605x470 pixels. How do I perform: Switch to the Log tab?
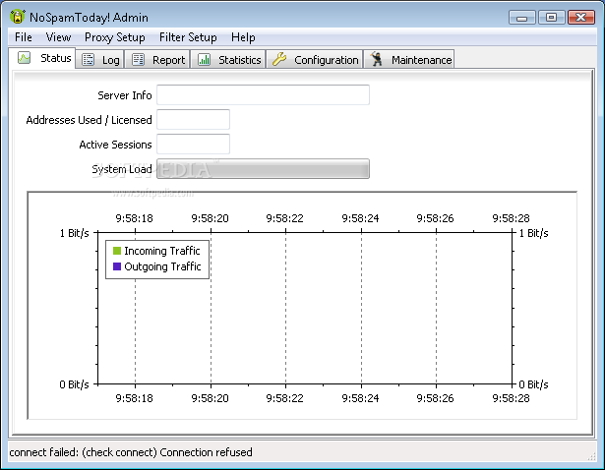click(100, 59)
